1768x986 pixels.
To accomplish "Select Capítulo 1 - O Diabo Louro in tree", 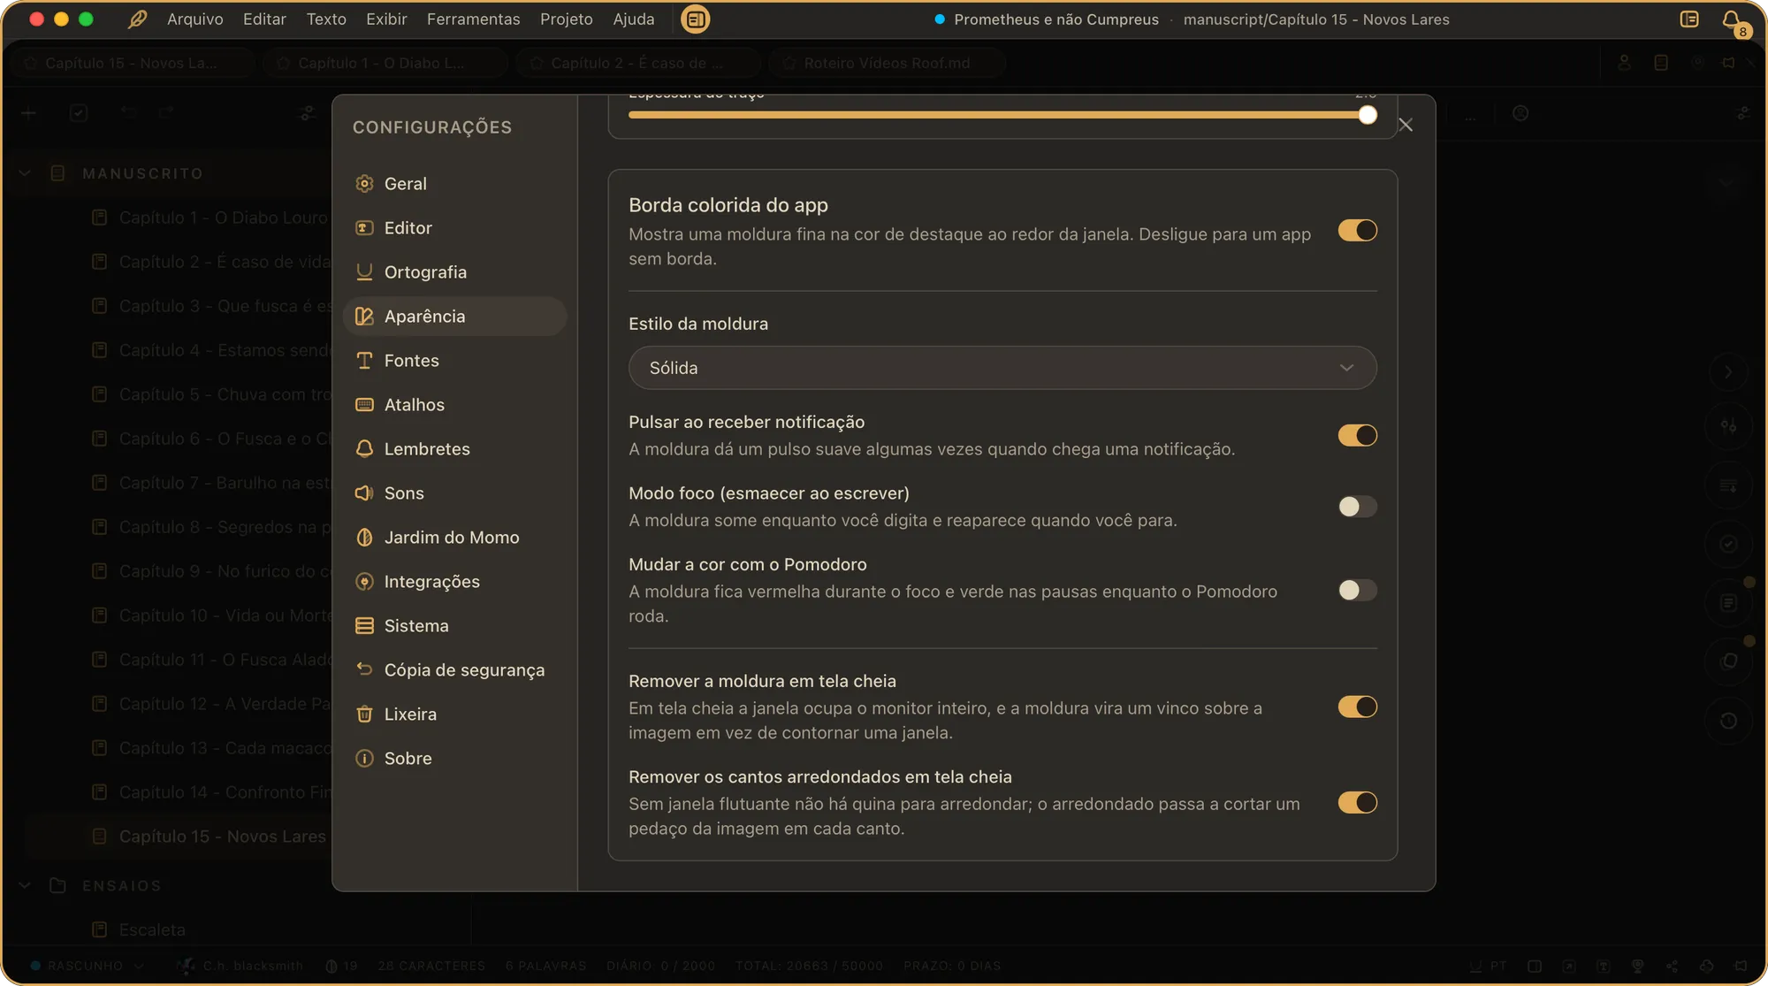I will pyautogui.click(x=210, y=218).
